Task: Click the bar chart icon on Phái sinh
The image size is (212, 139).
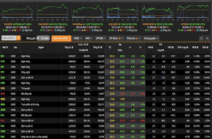Action: coord(137,38)
